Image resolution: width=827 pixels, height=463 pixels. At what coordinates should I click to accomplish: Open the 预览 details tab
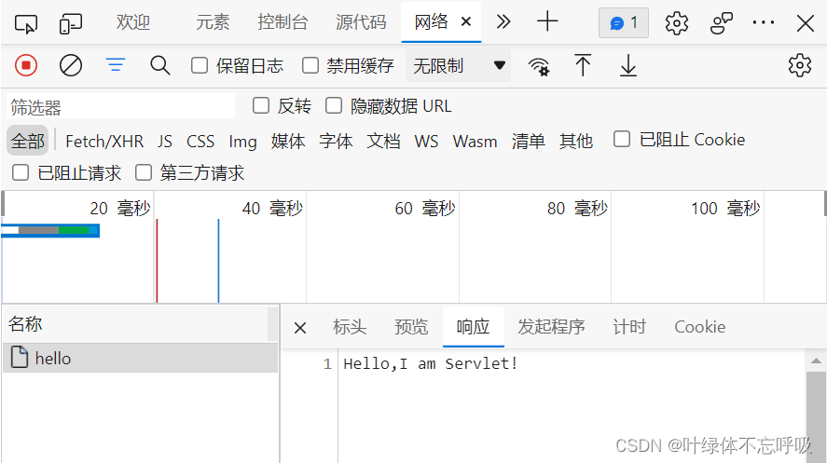pos(411,327)
